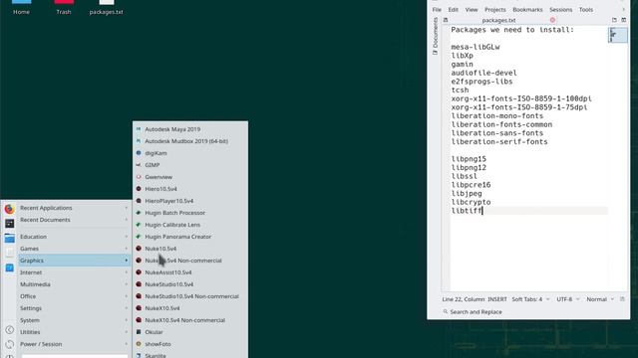Expand System category
The width and height of the screenshot is (638, 358).
(x=74, y=320)
